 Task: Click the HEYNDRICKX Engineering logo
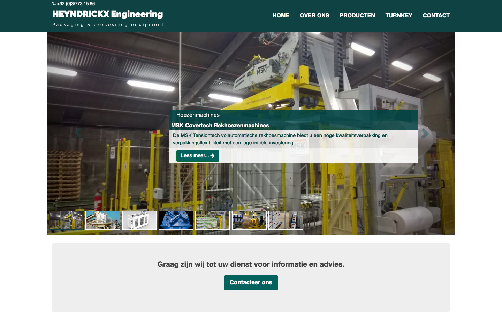coord(107,15)
